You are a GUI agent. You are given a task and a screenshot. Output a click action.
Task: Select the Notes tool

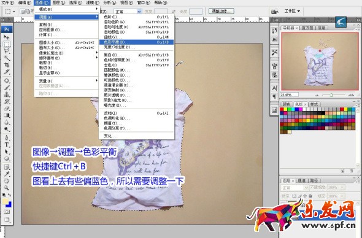(7, 167)
